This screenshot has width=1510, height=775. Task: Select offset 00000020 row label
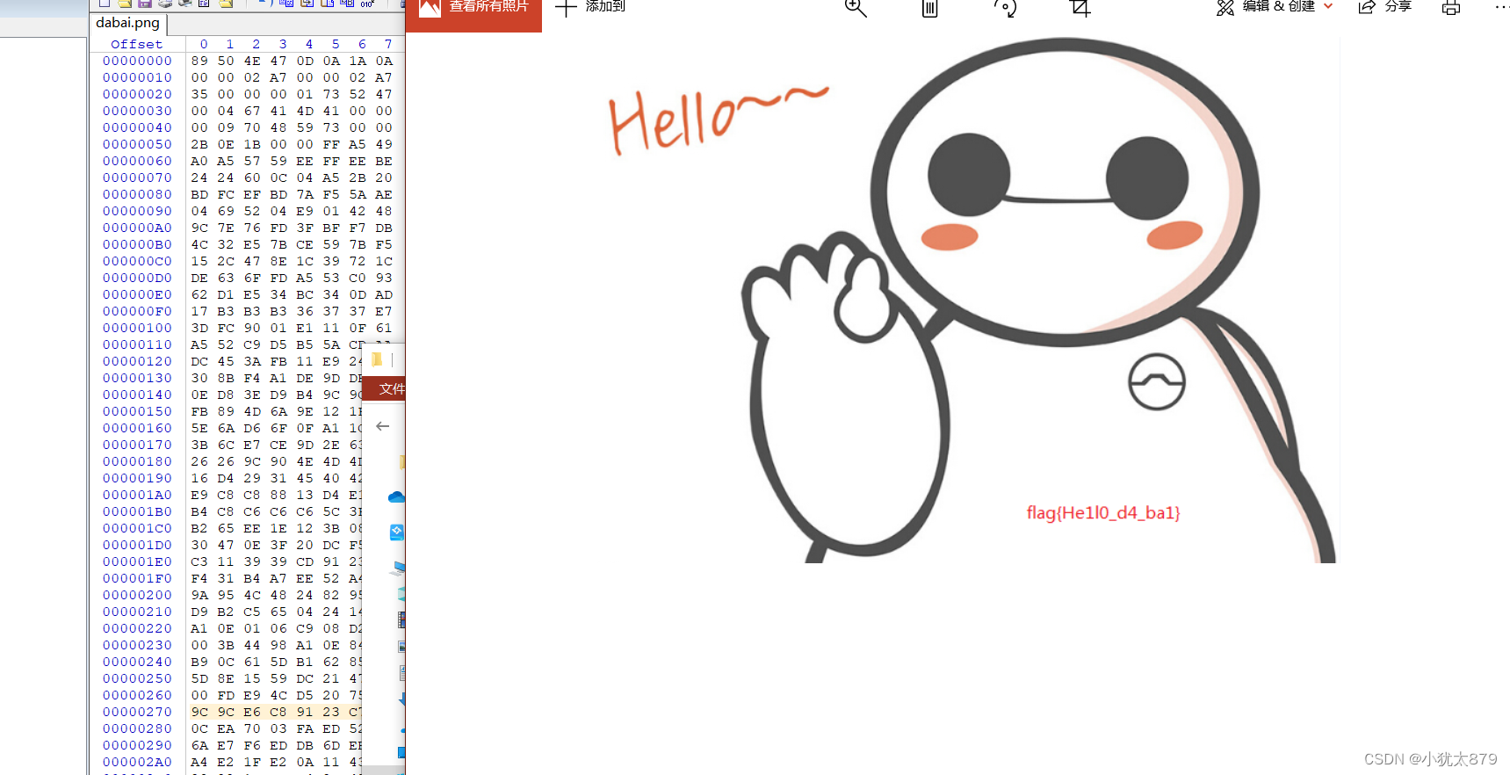pos(138,94)
